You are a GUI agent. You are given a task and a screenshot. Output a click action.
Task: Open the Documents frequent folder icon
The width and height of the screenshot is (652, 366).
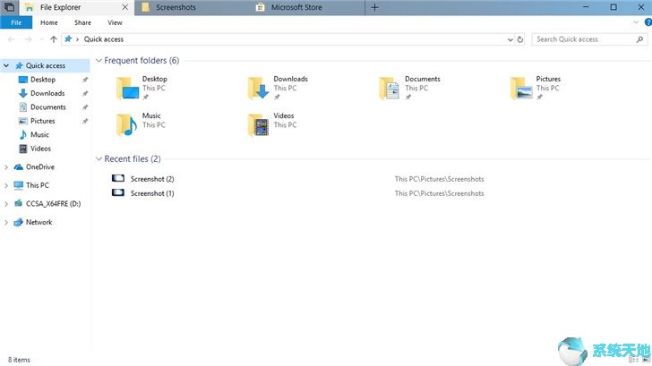(x=390, y=88)
